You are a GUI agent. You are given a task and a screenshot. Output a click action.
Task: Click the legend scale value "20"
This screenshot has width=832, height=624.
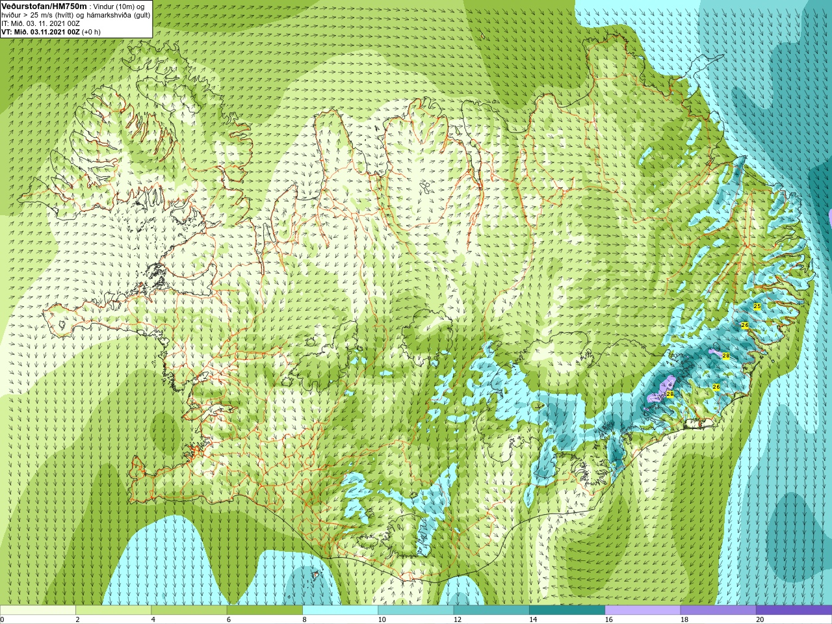759,619
